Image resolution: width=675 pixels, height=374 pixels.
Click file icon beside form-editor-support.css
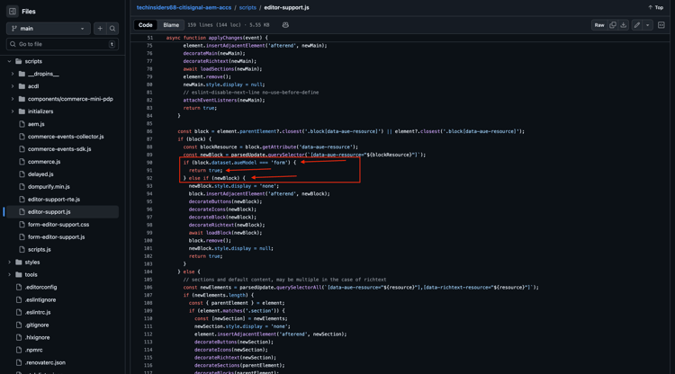pos(22,225)
